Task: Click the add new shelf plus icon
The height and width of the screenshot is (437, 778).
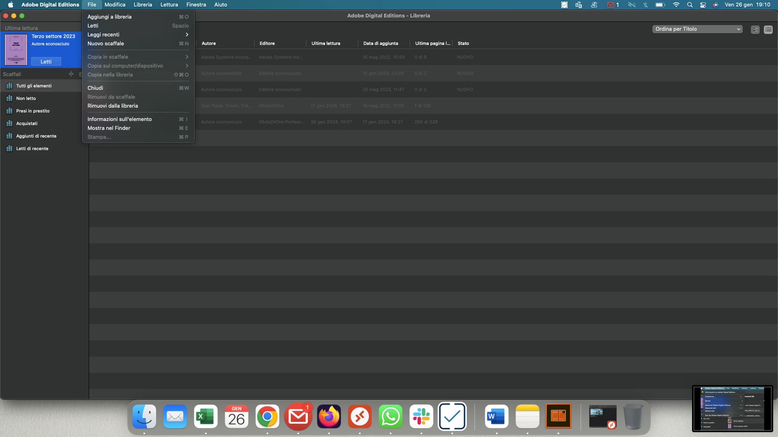Action: pos(71,74)
